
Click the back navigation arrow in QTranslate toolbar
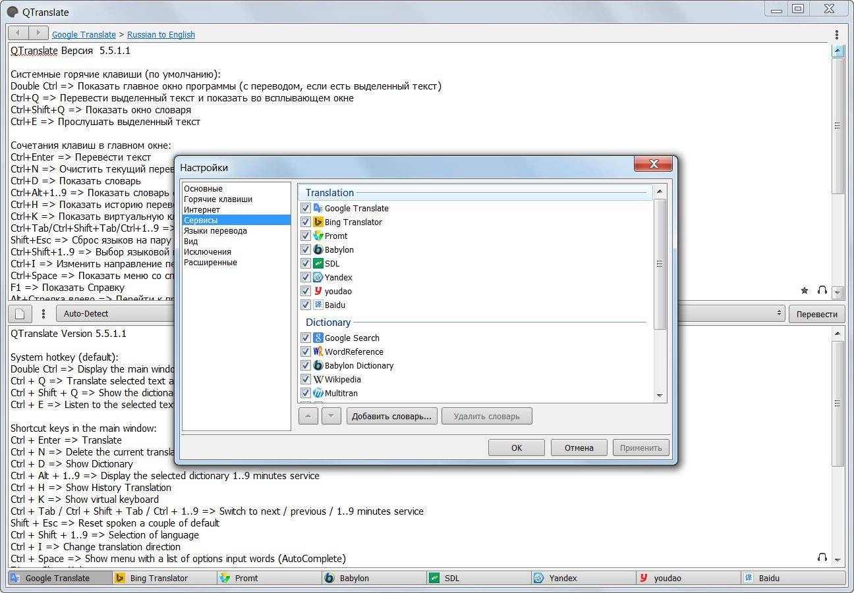[x=18, y=33]
